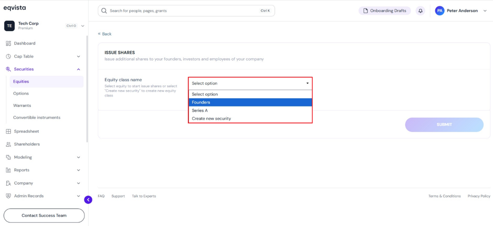Click the Ctrl O shortcut badge
This screenshot has height=226, width=493.
pos(71,26)
